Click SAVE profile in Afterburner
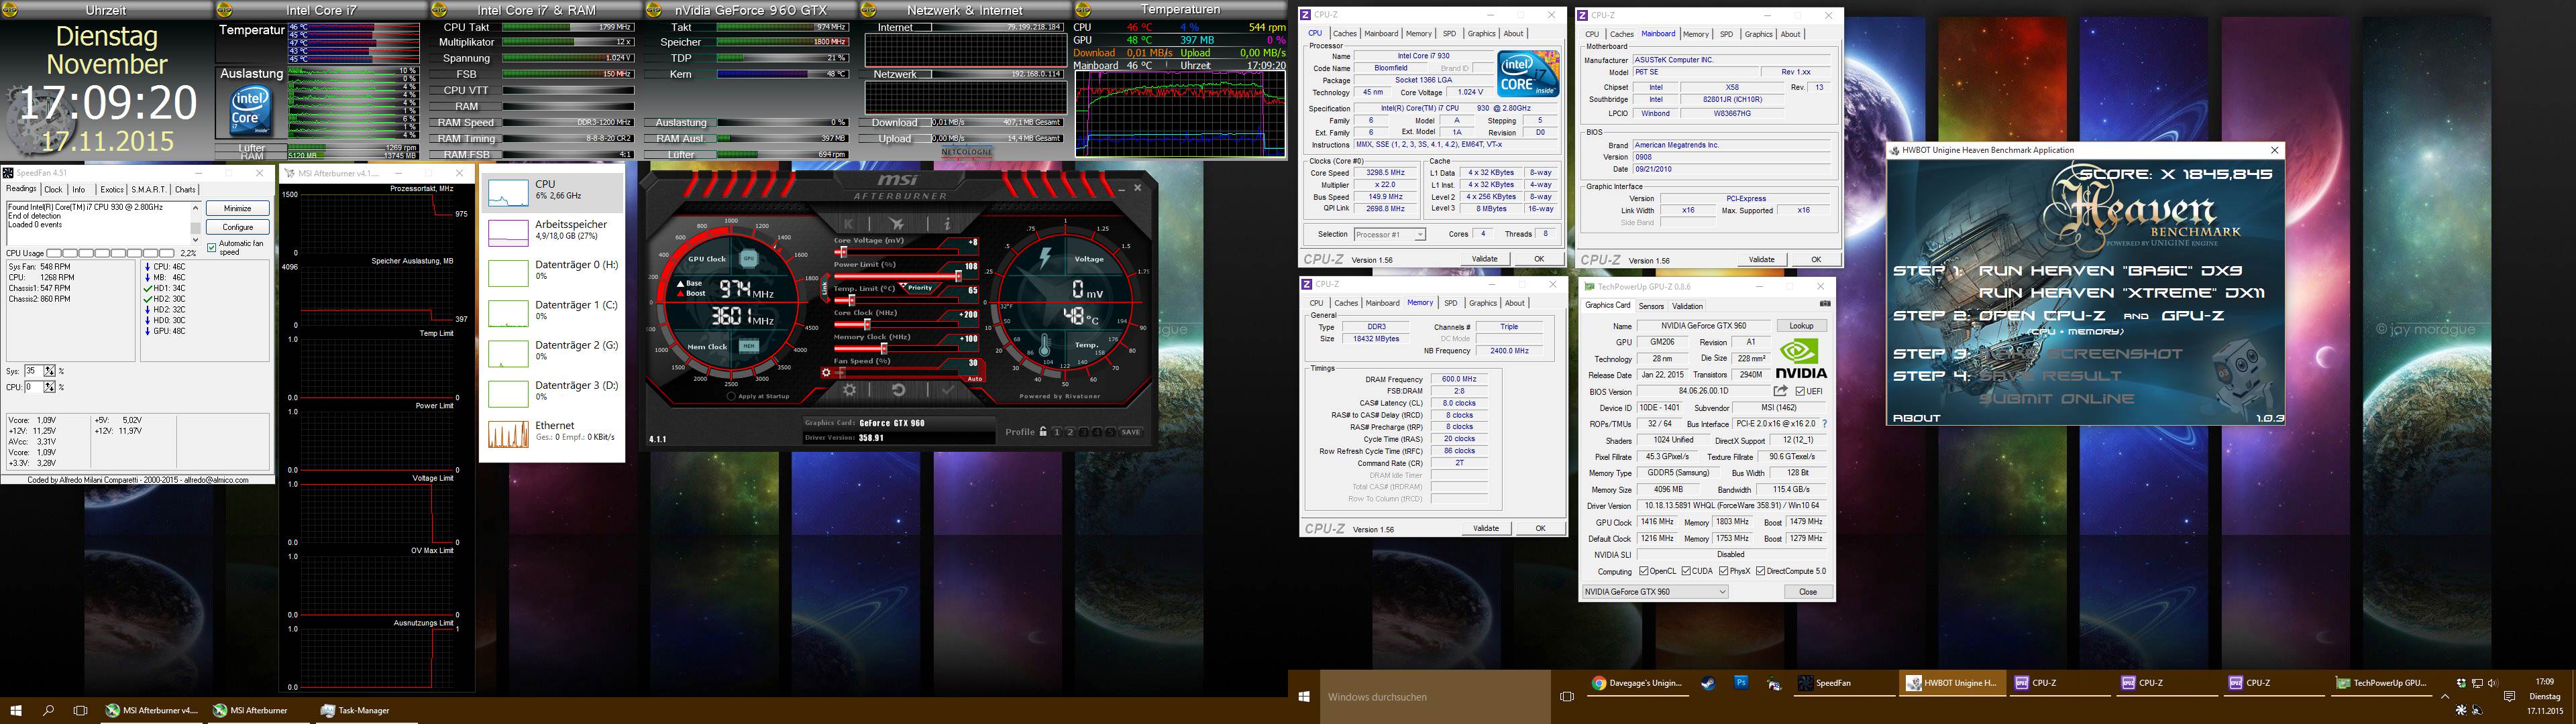 (1131, 432)
